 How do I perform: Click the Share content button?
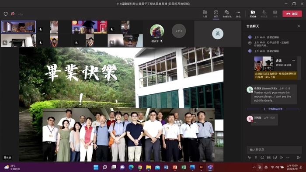pos(275,14)
